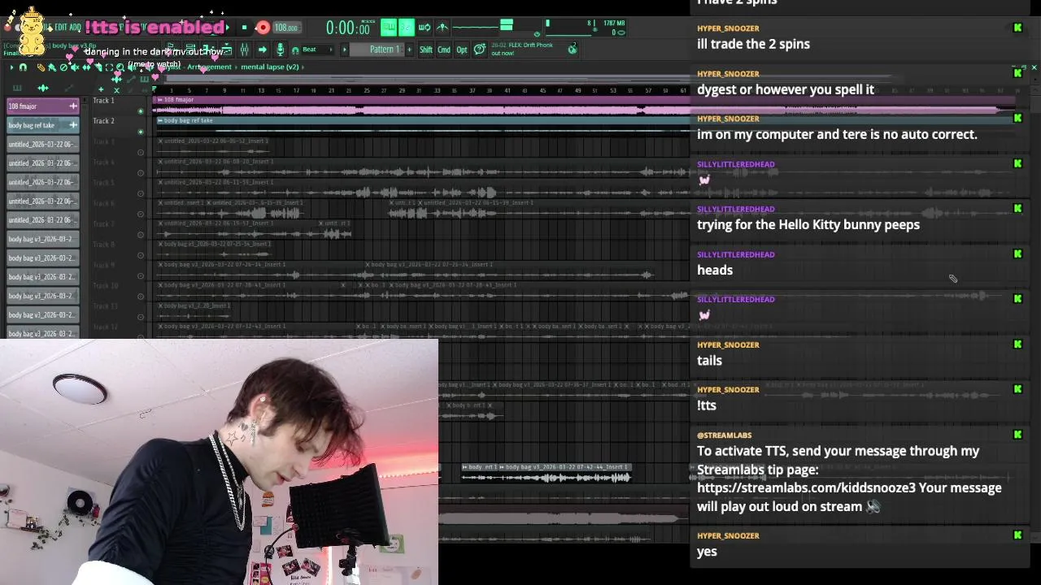
Task: Unmute Track 10 using its mute dot
Action: [140, 297]
